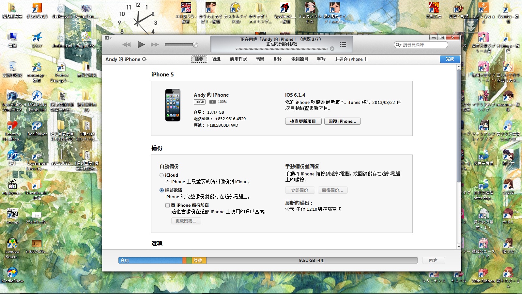Cancel sync with the X icon

pos(332,49)
